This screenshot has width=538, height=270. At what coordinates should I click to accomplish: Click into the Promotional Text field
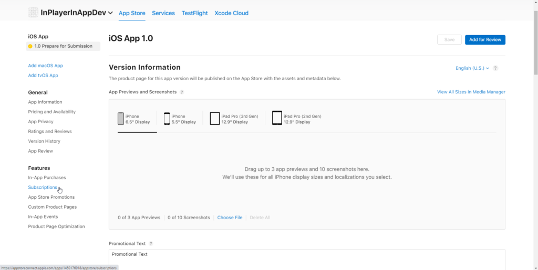307,260
